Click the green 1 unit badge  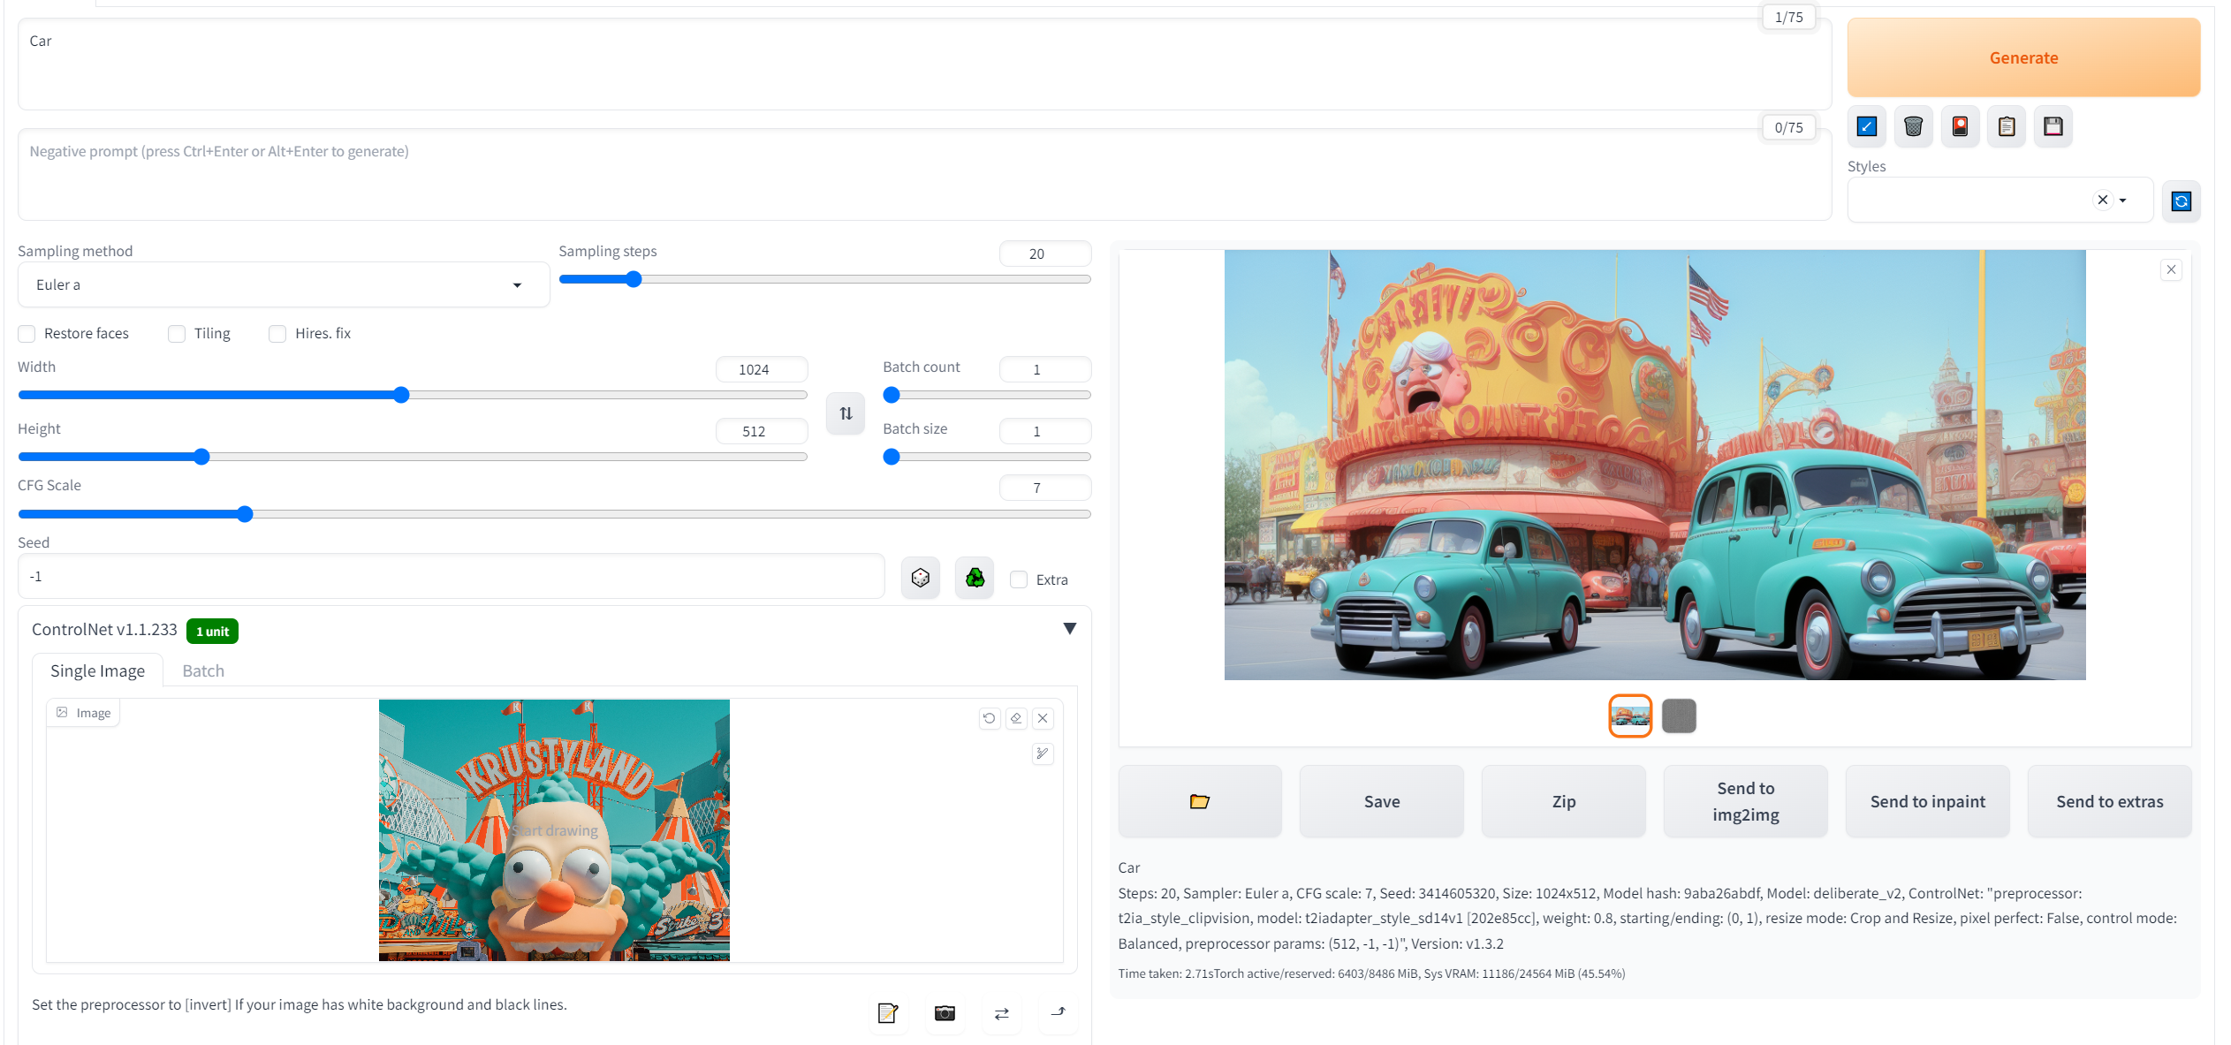tap(212, 632)
